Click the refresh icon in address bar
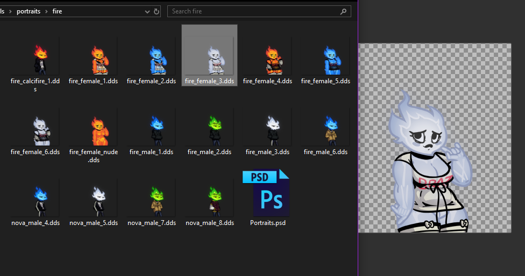This screenshot has width=525, height=276. (x=157, y=11)
